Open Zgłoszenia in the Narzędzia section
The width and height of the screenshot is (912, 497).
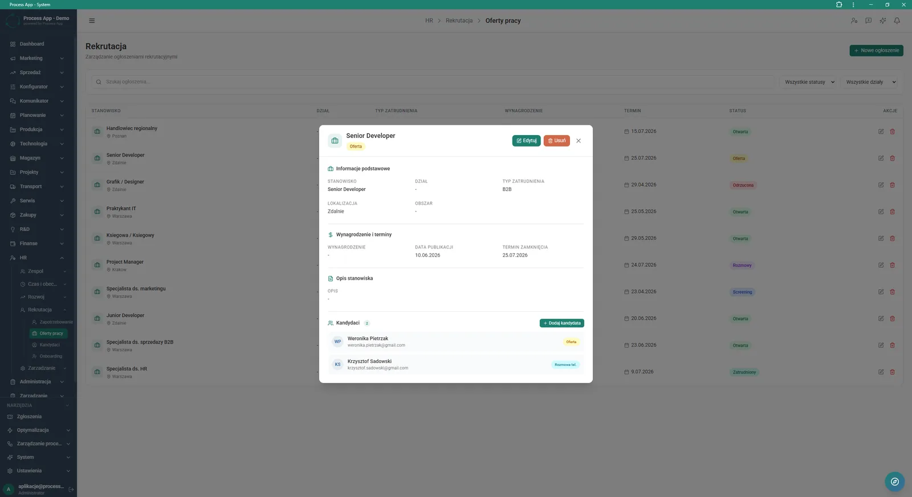coord(38,417)
